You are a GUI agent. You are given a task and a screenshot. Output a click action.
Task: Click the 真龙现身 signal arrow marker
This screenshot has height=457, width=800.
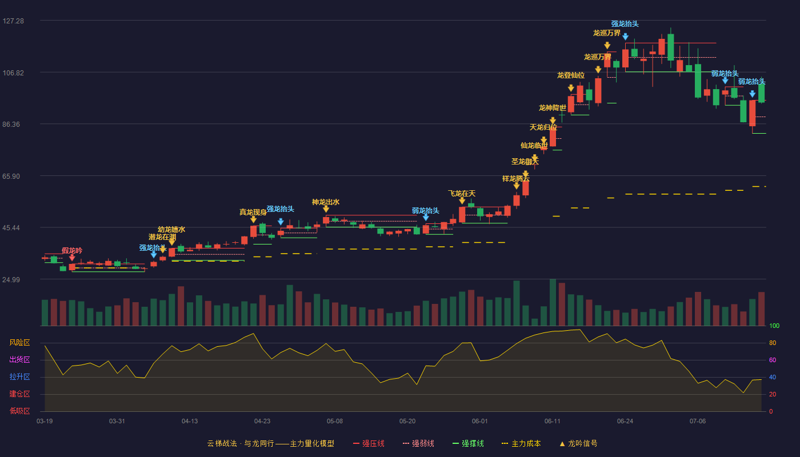point(253,219)
